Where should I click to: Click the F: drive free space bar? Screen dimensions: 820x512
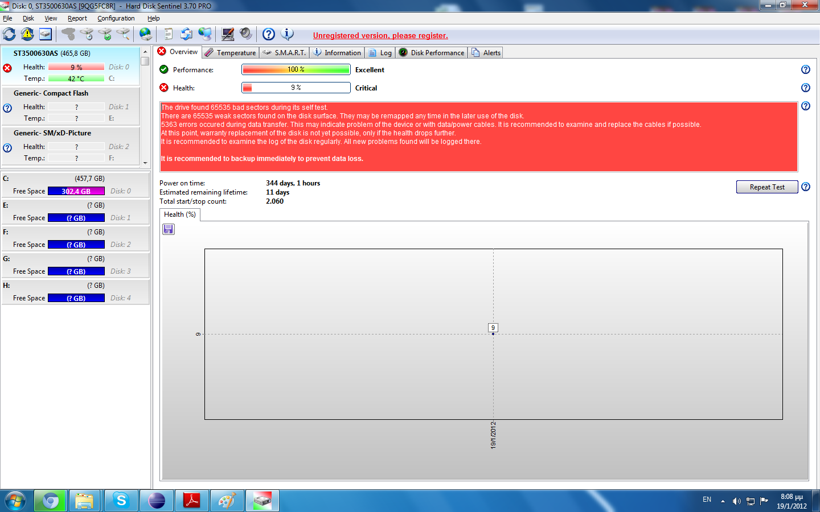76,245
